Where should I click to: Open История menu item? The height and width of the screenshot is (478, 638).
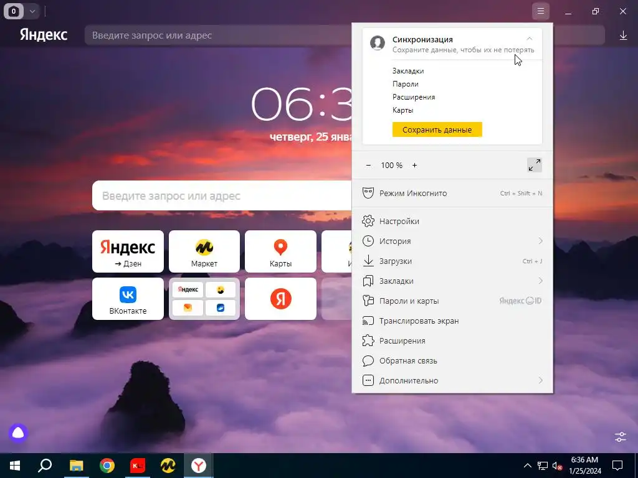[x=452, y=241]
